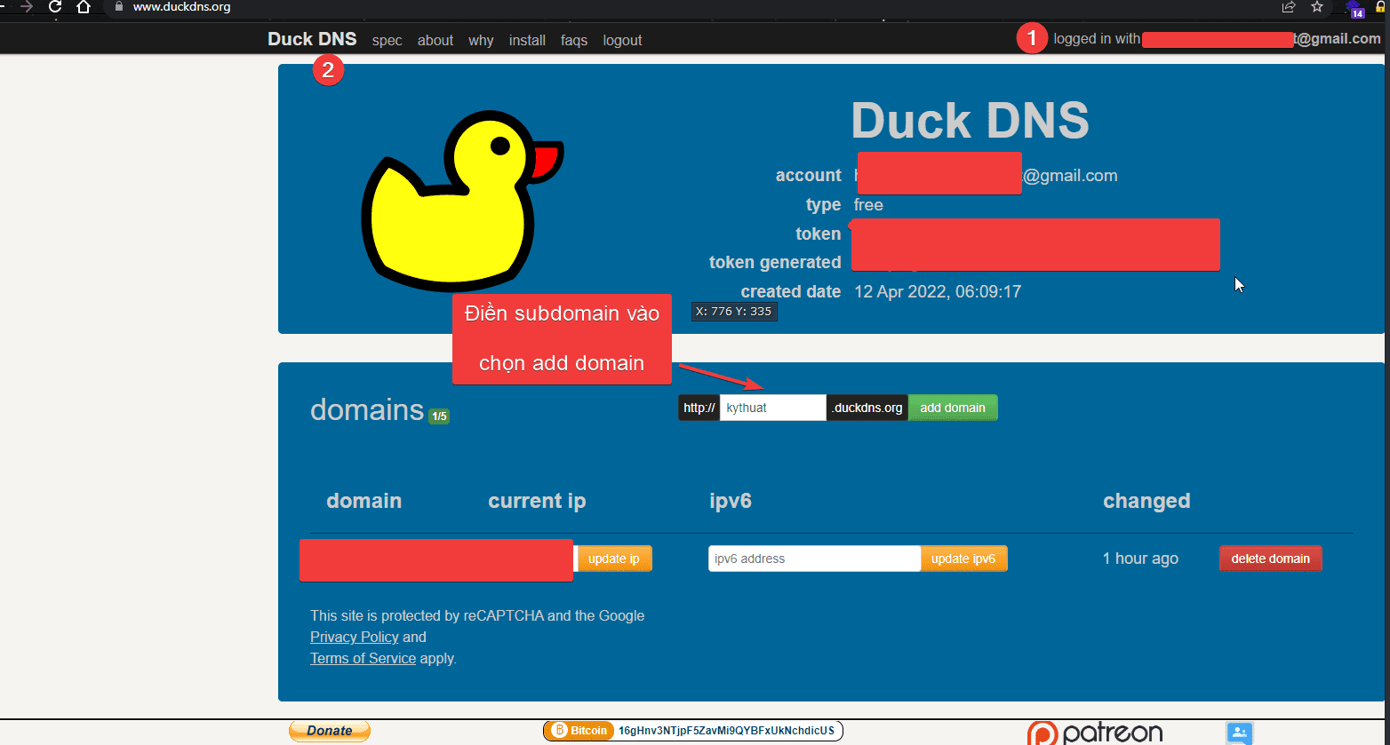Open the spec page in navigation
Viewport: 1390px width, 745px height.
[387, 40]
